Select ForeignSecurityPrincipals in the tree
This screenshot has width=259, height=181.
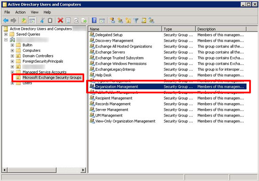tap(43, 61)
